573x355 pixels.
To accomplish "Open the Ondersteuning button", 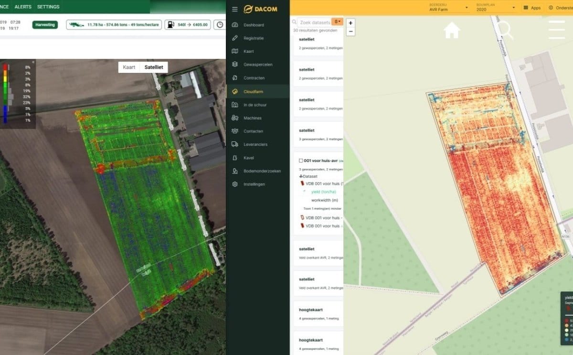I will tap(559, 8).
